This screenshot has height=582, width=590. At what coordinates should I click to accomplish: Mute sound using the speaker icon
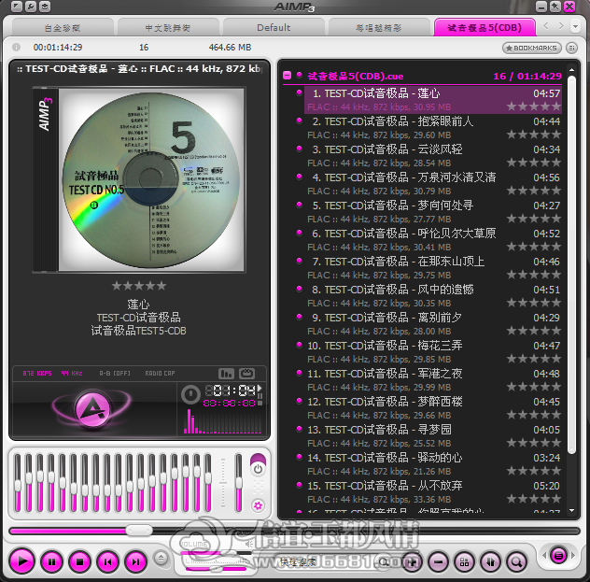249,544
